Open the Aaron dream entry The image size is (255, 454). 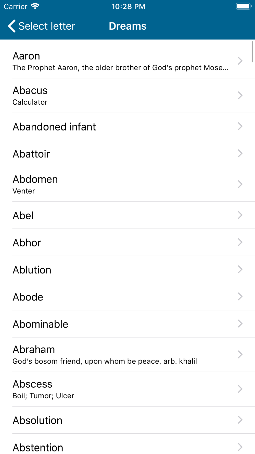127,61
